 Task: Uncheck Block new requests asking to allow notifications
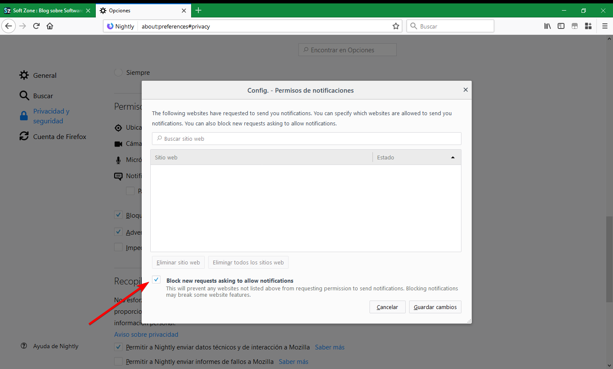click(x=156, y=280)
